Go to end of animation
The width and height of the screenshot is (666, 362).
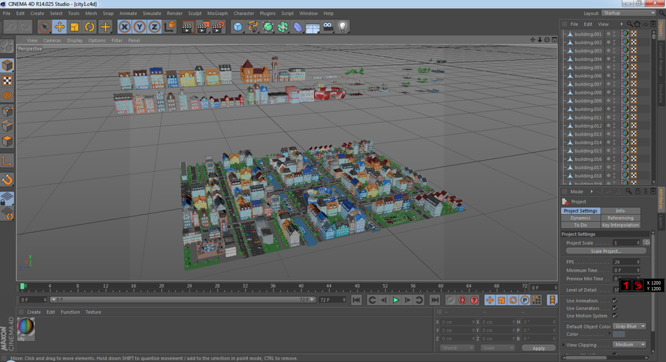pyautogui.click(x=435, y=300)
